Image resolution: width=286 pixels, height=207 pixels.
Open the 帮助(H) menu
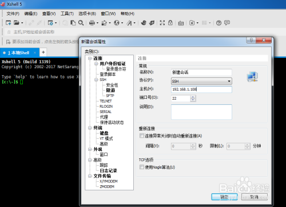point(128,14)
